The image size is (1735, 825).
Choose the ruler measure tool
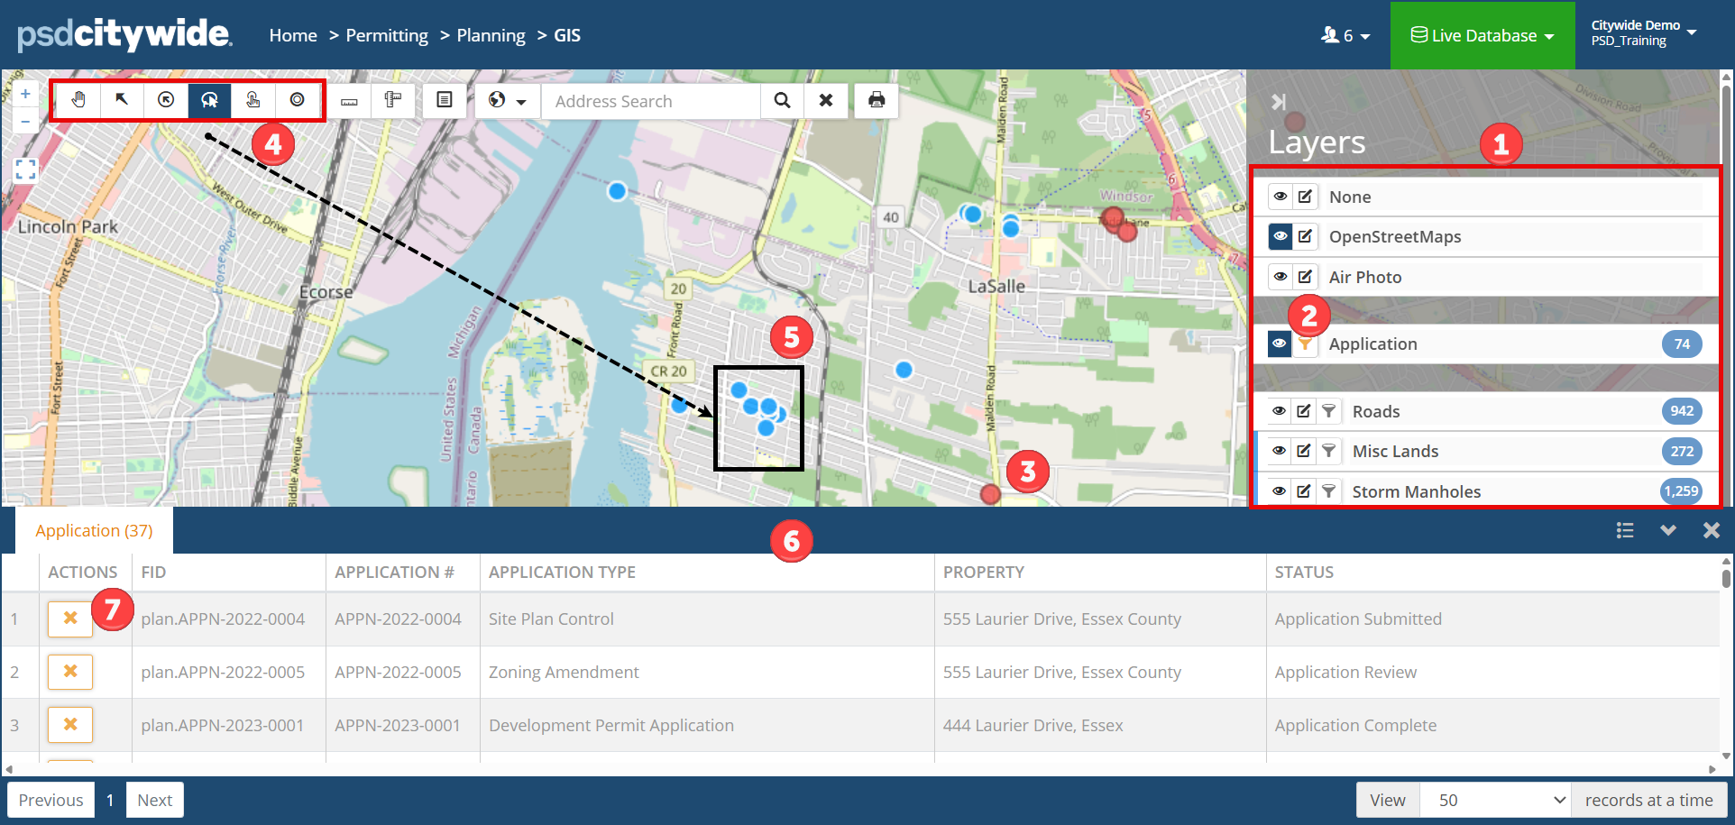pos(349,100)
